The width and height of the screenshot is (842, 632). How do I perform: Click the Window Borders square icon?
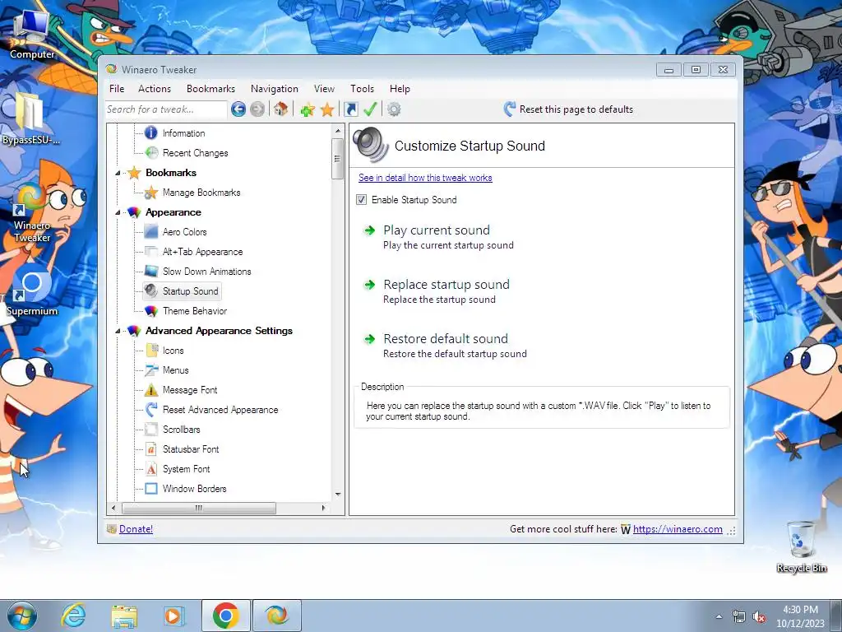(151, 489)
